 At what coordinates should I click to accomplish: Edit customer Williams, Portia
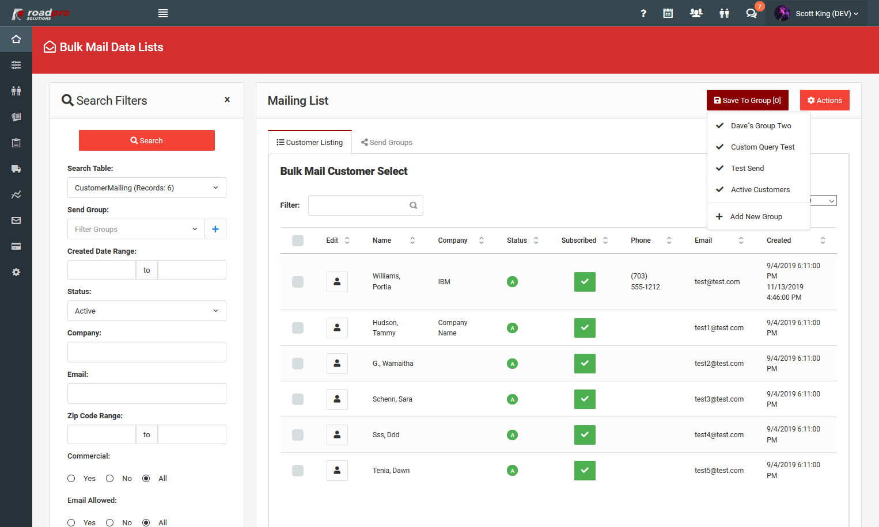click(x=337, y=282)
